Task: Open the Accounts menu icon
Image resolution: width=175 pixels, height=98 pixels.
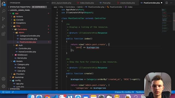Action: [x=4, y=79]
